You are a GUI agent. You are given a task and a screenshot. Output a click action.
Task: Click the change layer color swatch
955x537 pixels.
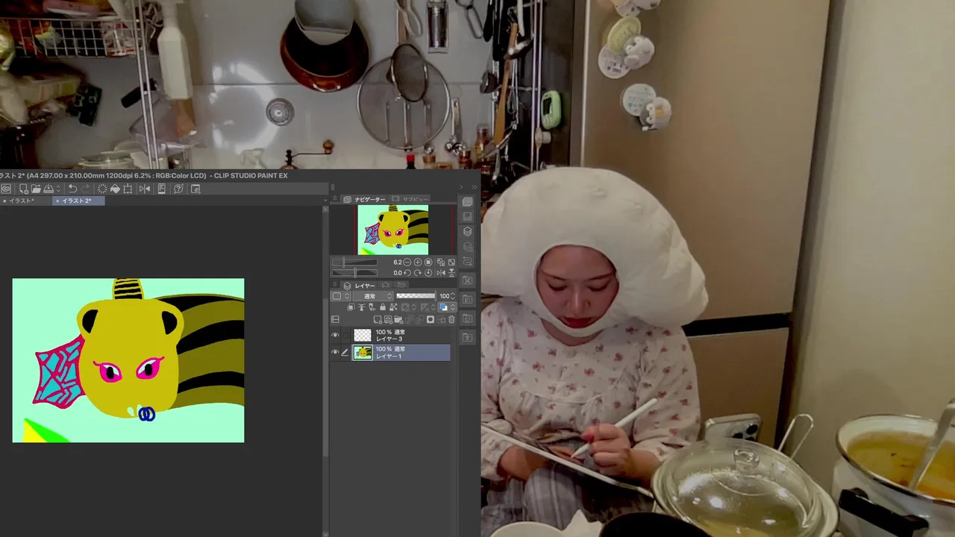(443, 307)
